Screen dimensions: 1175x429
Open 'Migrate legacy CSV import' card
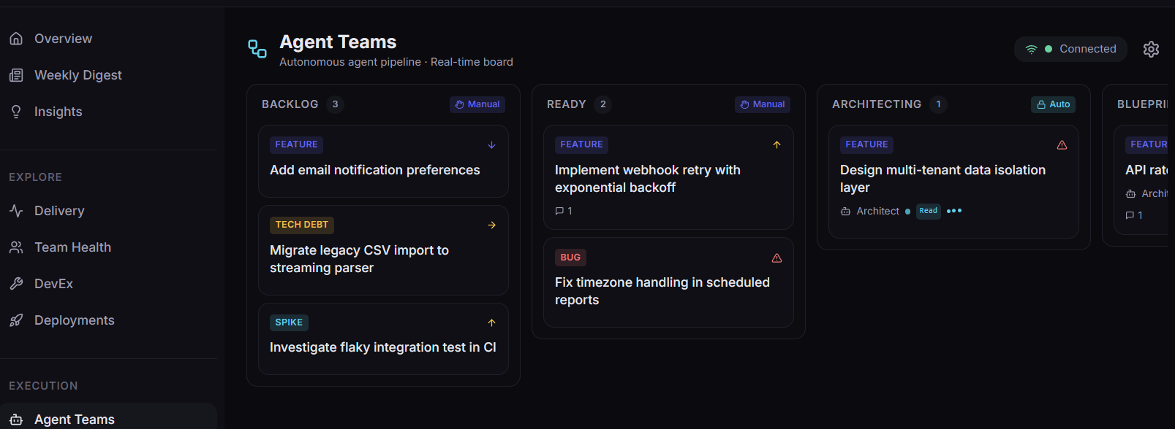383,250
